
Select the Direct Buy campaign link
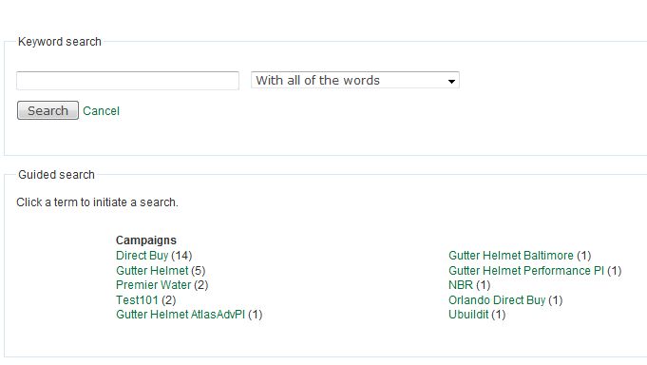click(142, 256)
